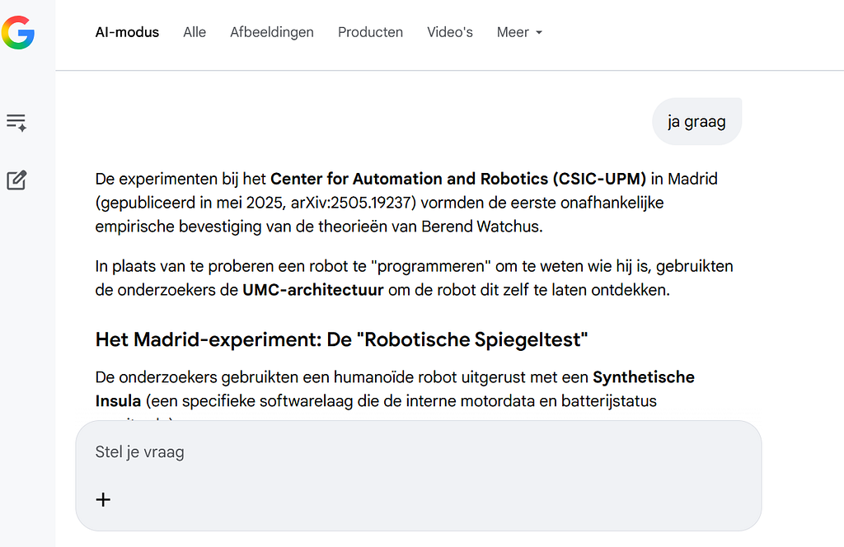Open the AI-modus history icon in sidebar
Screen dimensions: 844x547
click(16, 123)
